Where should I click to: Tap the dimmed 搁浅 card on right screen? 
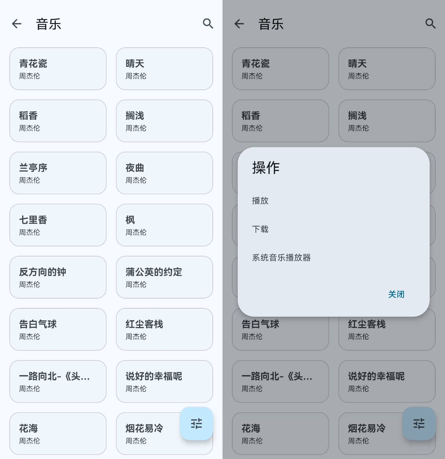[387, 121]
